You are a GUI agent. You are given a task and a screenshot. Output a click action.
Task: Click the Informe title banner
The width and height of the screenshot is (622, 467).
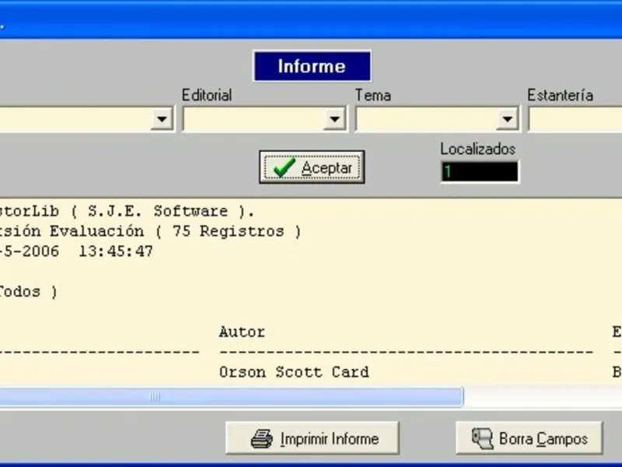[313, 66]
